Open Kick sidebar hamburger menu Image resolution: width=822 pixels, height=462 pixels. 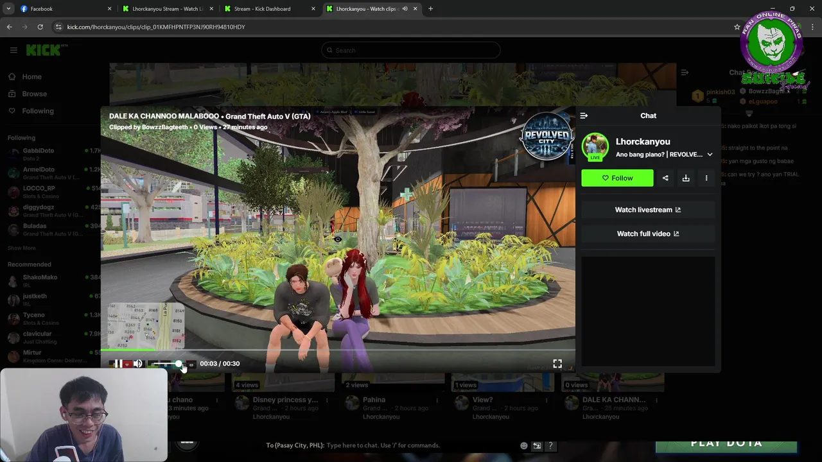click(x=13, y=50)
